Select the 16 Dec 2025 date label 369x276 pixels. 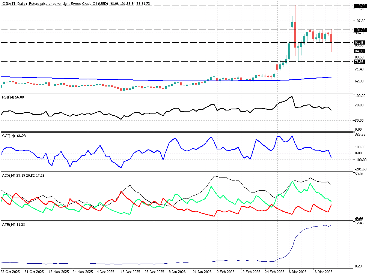click(x=131, y=272)
